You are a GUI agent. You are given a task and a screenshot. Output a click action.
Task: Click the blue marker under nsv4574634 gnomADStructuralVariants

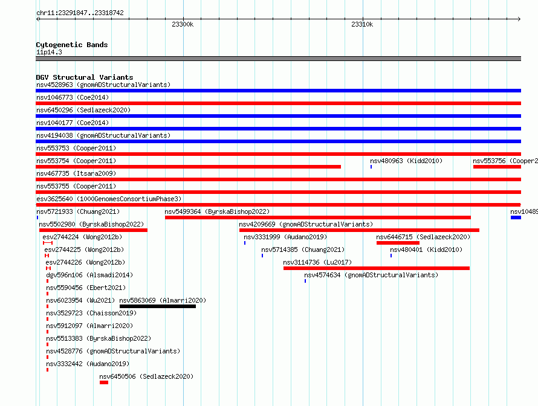tap(305, 281)
